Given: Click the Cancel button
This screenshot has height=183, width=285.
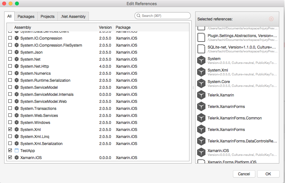Looking at the screenshot, I should pos(244,174).
